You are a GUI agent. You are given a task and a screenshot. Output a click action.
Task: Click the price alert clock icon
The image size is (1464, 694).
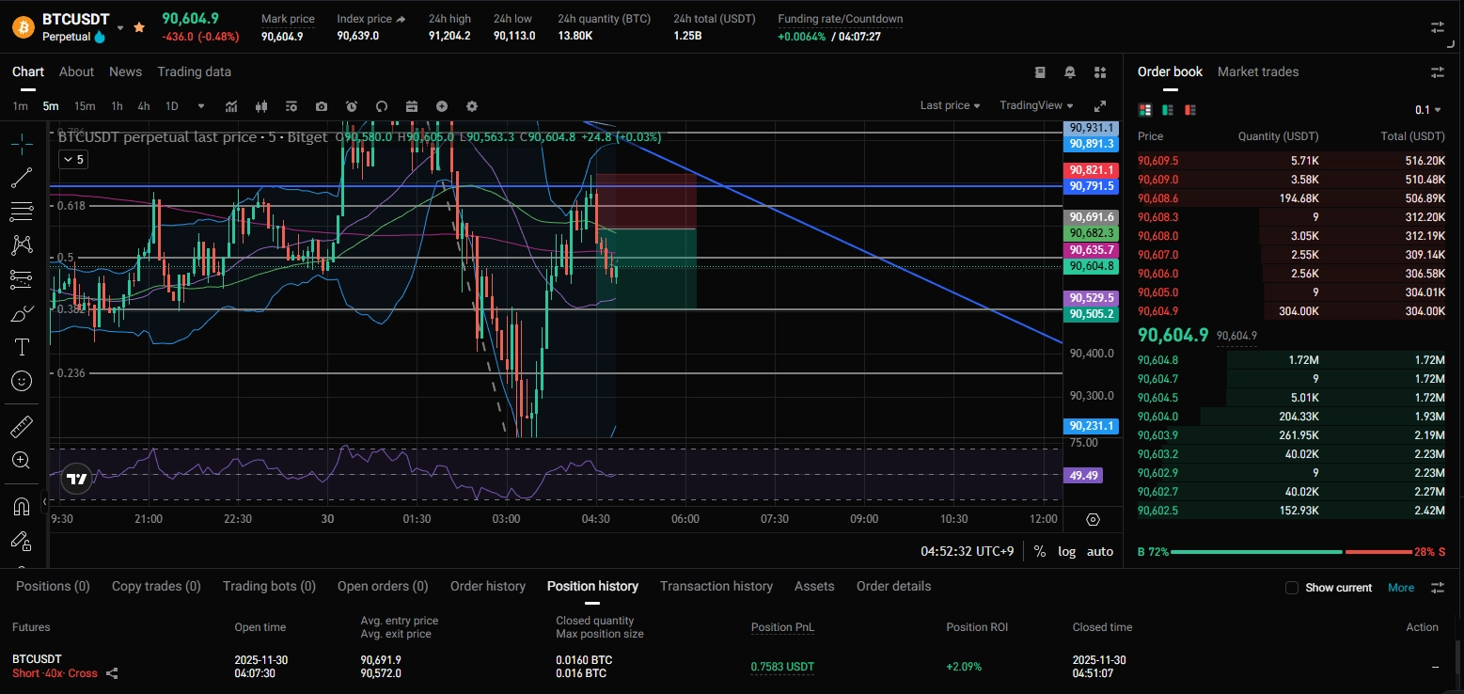(352, 106)
